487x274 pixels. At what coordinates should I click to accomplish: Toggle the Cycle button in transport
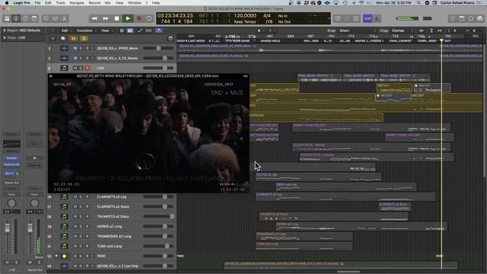coord(149,18)
